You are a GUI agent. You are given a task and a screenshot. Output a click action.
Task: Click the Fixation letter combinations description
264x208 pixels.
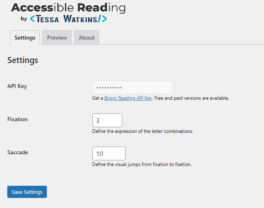click(142, 131)
